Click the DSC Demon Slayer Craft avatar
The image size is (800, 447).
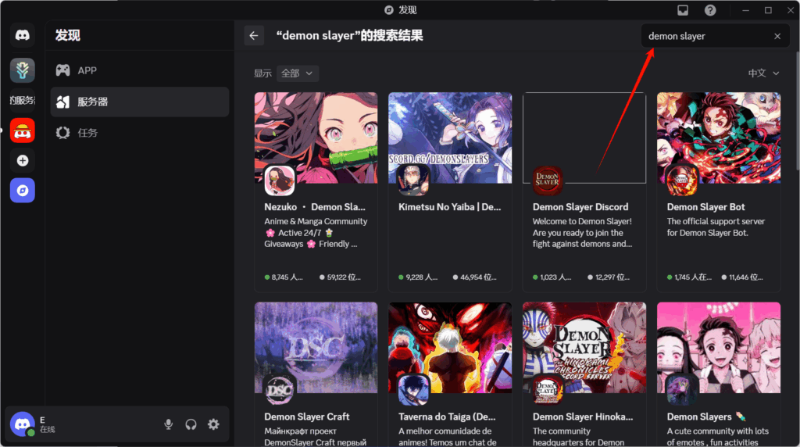[280, 390]
